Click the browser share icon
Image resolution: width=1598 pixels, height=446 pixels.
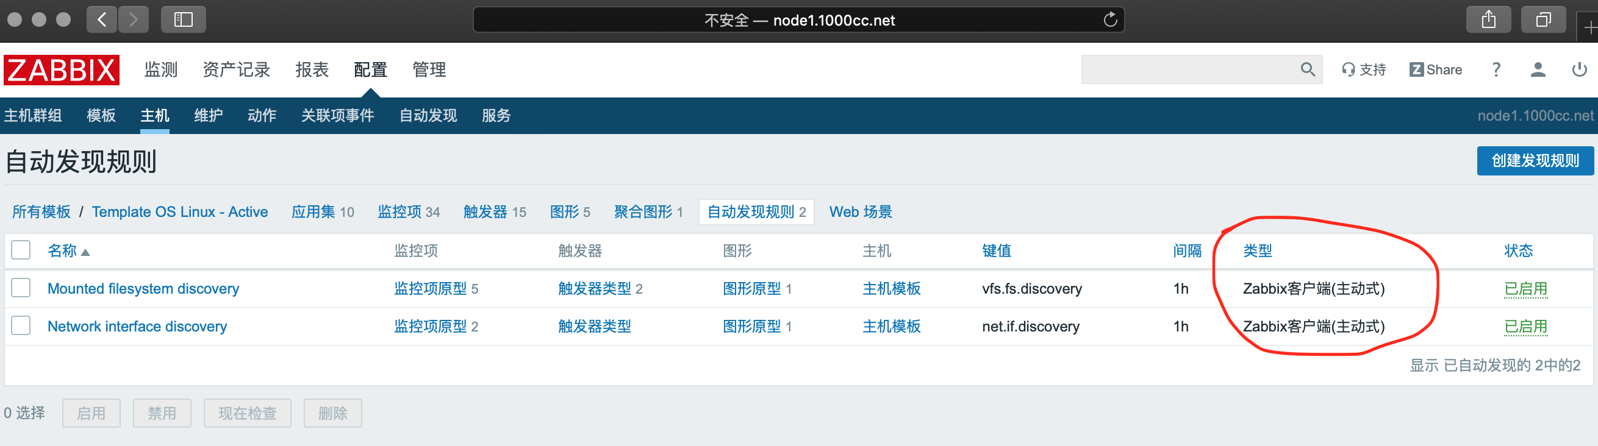(x=1488, y=20)
